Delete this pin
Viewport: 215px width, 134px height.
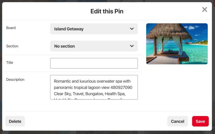pos(15,121)
